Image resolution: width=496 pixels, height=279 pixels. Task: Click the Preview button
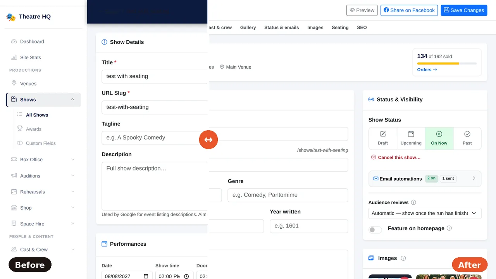coord(362,10)
